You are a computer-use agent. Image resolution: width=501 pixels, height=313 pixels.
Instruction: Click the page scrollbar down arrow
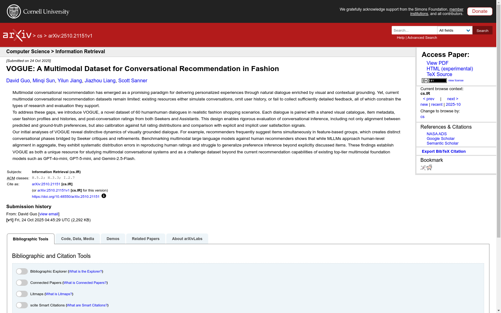click(x=498, y=310)
